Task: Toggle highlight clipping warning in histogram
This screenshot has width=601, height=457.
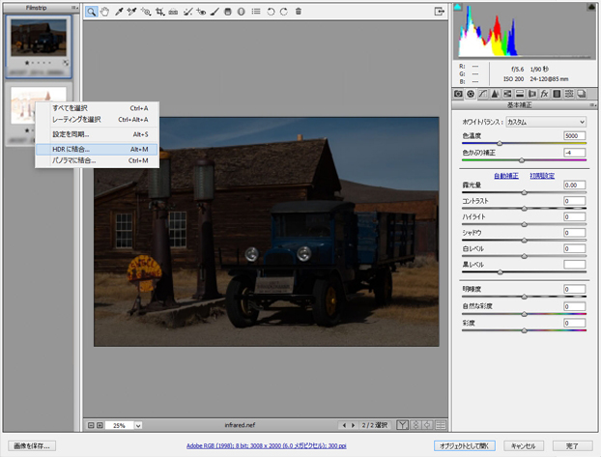Action: point(591,7)
